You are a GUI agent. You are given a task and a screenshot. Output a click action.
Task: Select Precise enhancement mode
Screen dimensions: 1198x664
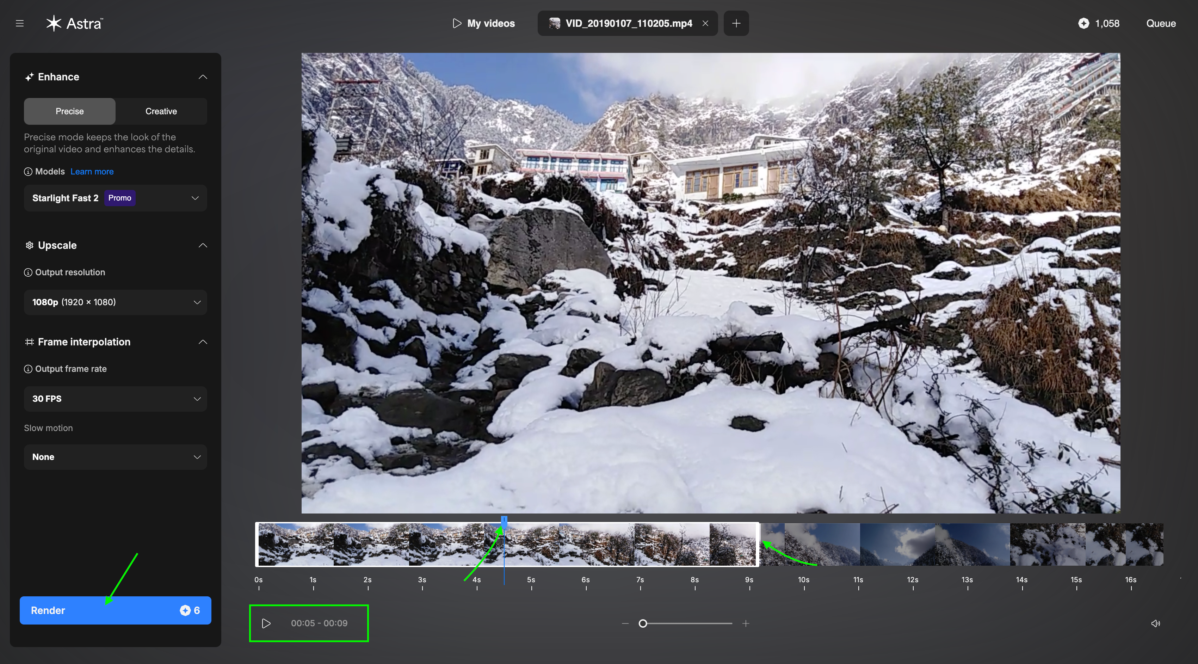(70, 111)
